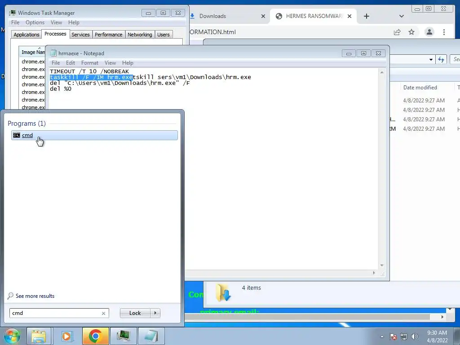Click the Chrome address bar URL
The image size is (460, 345).
pos(212,32)
